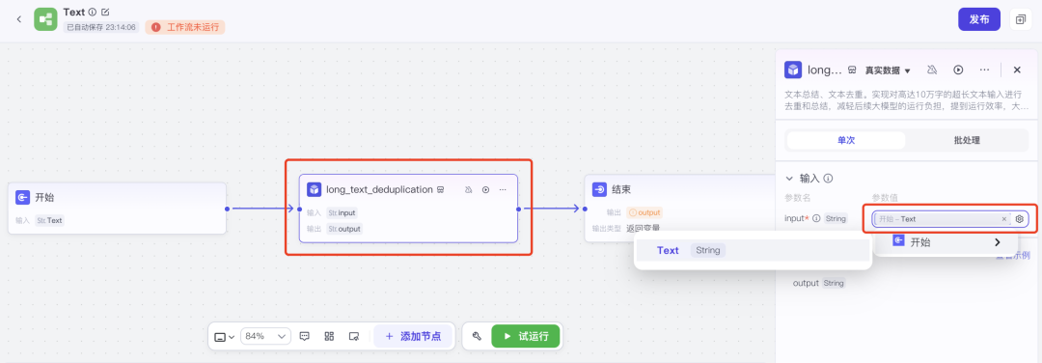The width and height of the screenshot is (1042, 363).
Task: Open the debug wrench icon
Action: coord(477,336)
